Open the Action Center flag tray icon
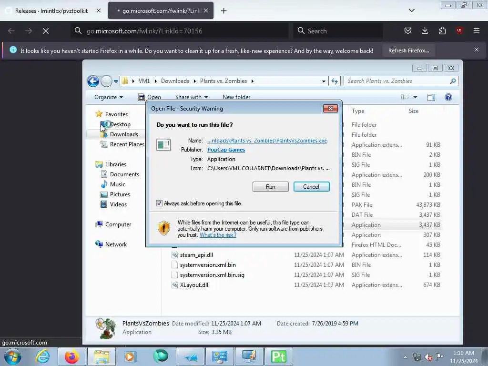The width and height of the screenshot is (488, 366). click(x=439, y=357)
